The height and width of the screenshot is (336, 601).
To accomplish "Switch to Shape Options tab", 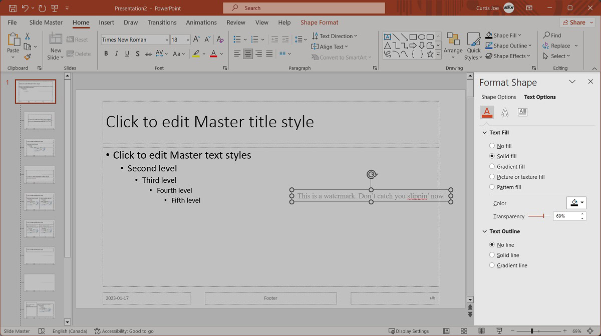I will point(498,97).
